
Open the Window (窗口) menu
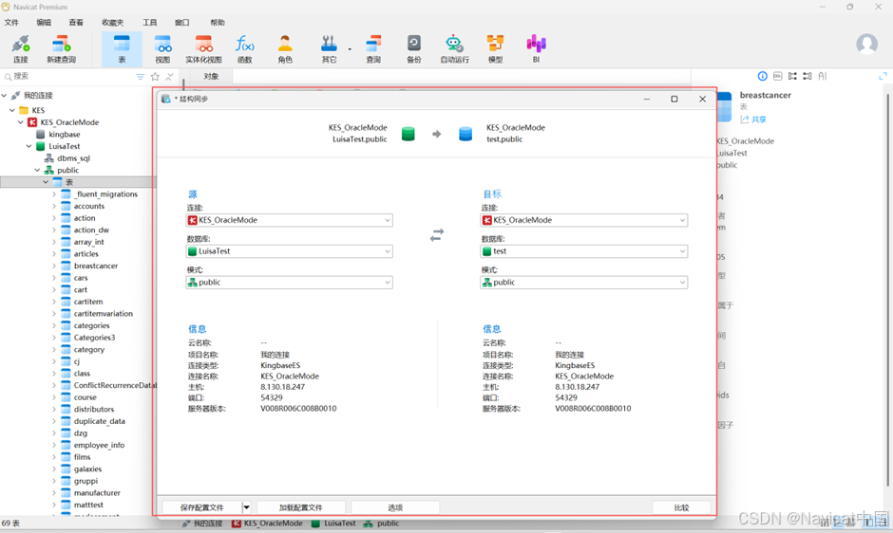coord(182,23)
